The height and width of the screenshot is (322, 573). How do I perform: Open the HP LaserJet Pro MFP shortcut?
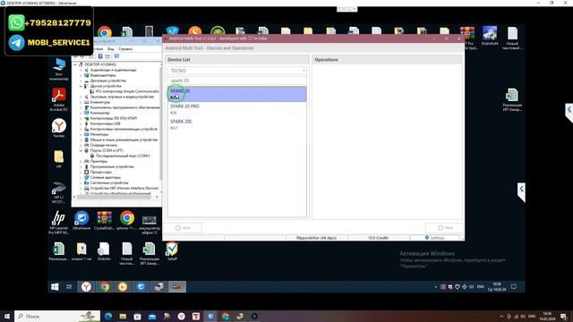point(58,223)
